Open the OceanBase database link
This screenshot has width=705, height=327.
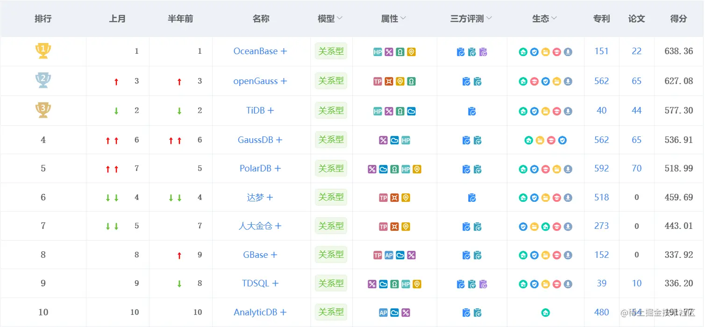click(256, 51)
